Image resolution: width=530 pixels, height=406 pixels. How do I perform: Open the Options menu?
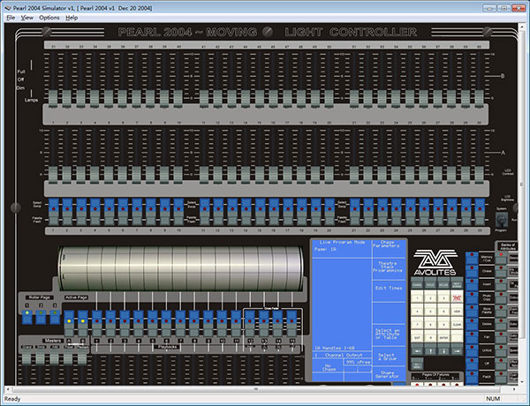[49, 18]
